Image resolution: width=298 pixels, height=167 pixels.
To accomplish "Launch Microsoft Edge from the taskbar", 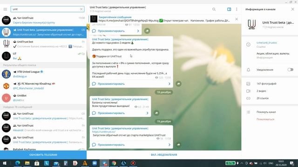I will (x=18, y=163).
